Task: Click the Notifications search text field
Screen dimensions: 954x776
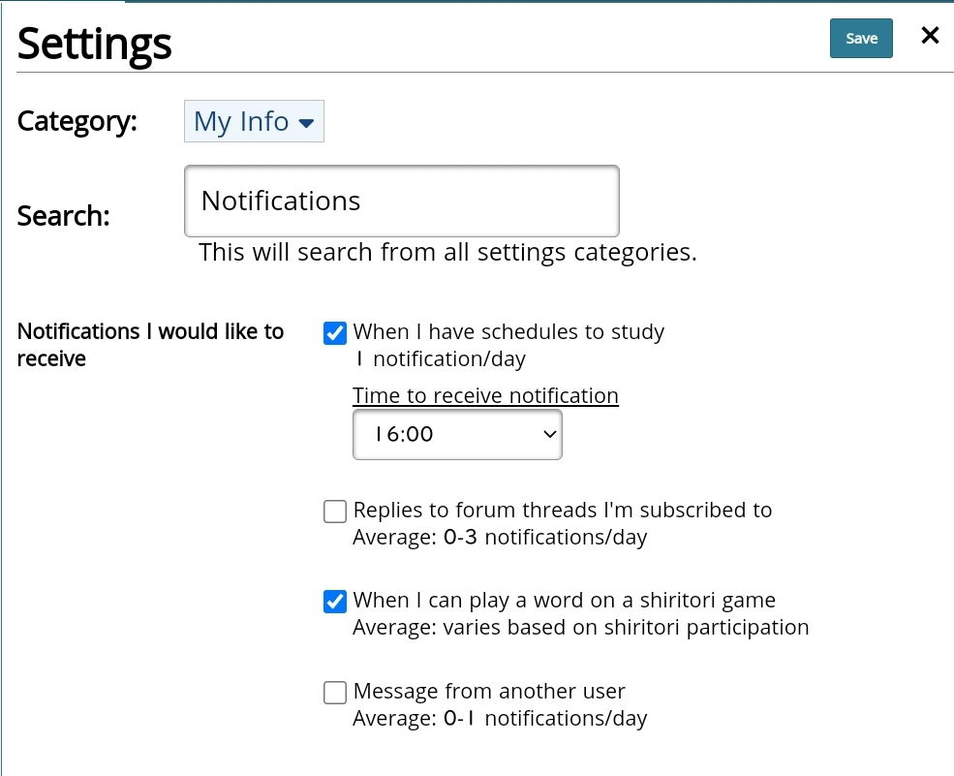Action: click(x=401, y=202)
